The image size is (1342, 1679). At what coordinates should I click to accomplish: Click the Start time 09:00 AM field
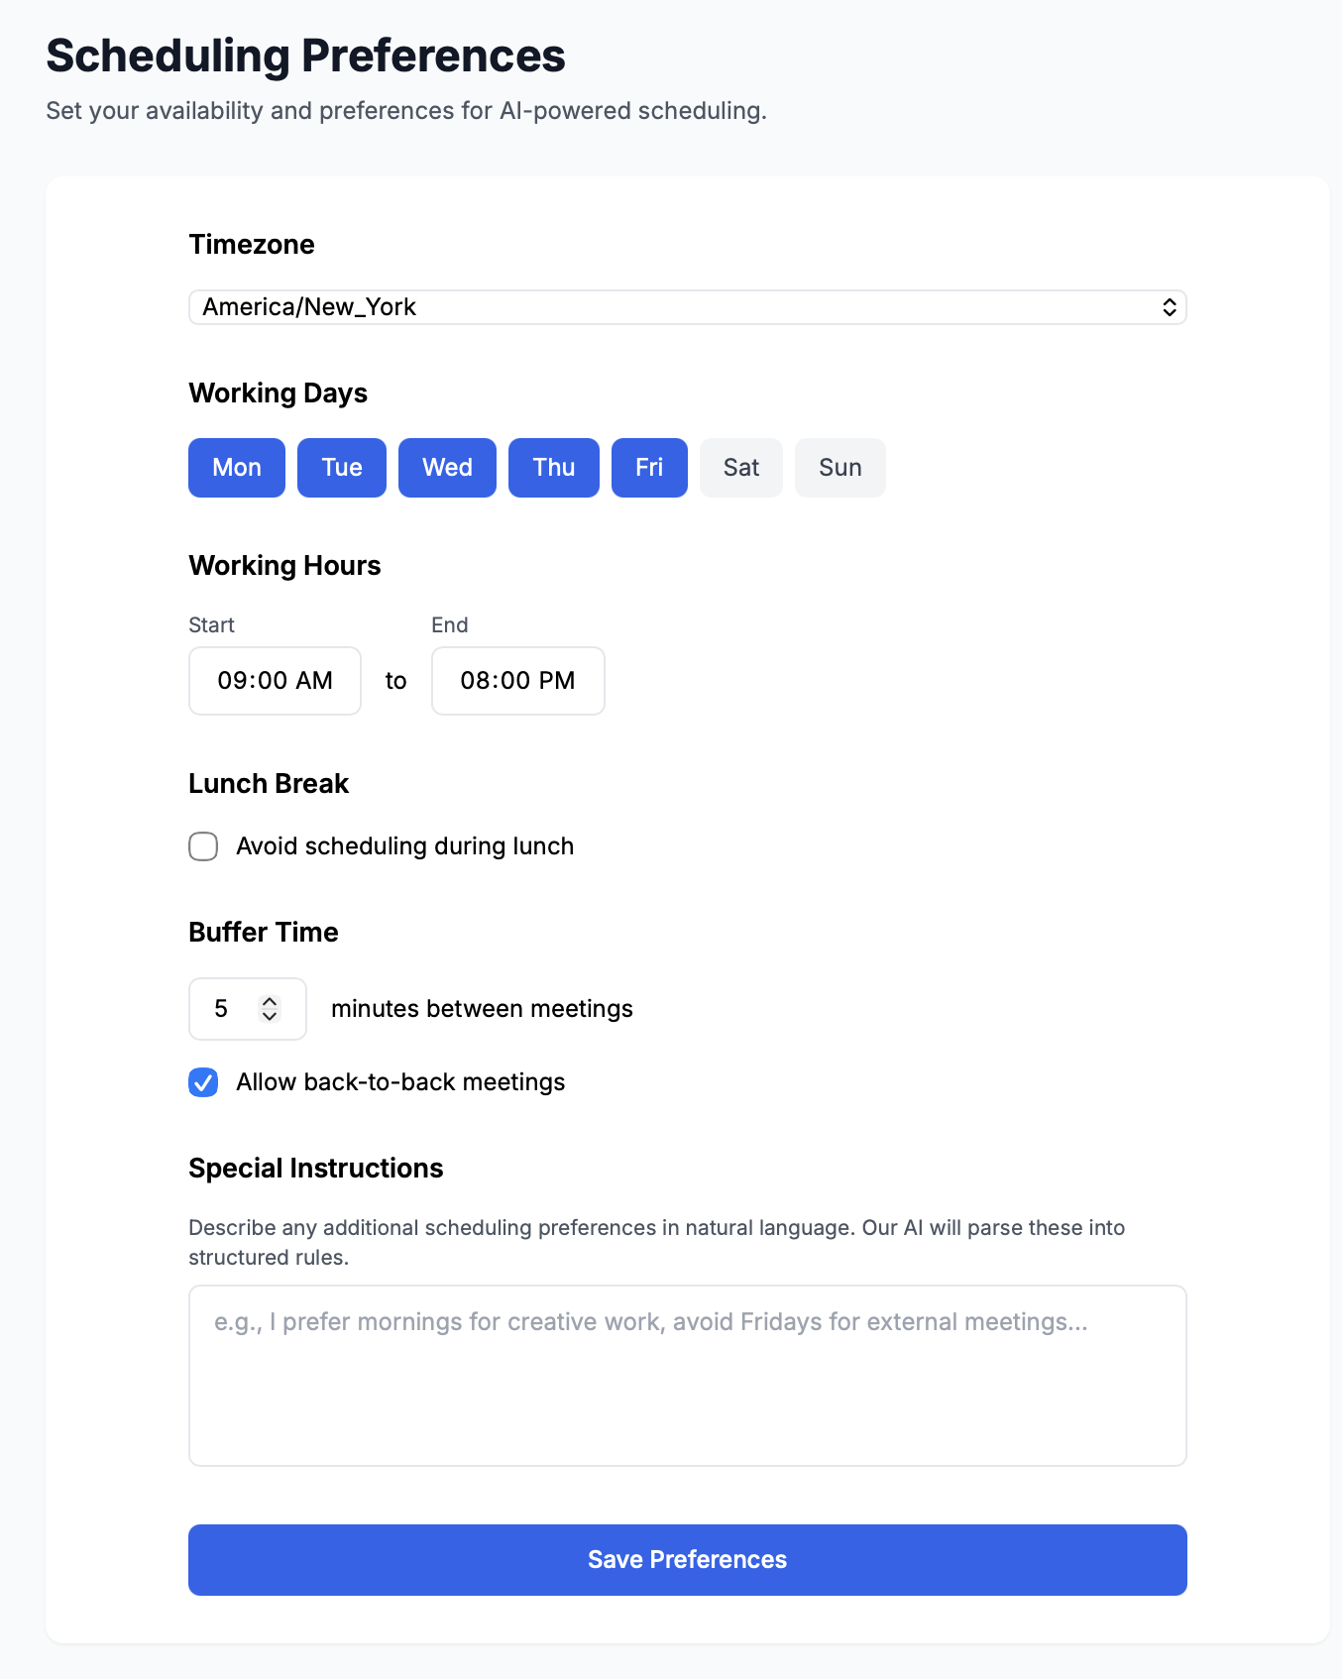coord(275,681)
